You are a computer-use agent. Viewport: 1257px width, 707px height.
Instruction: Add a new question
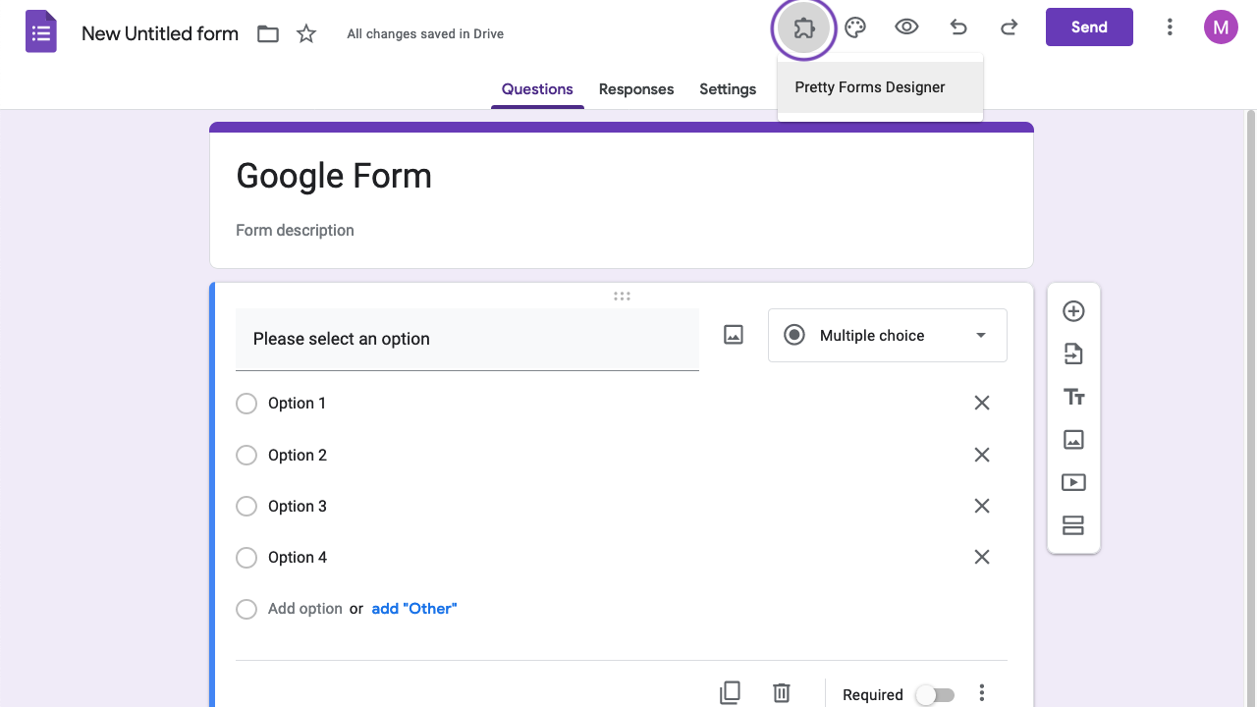[1073, 311]
